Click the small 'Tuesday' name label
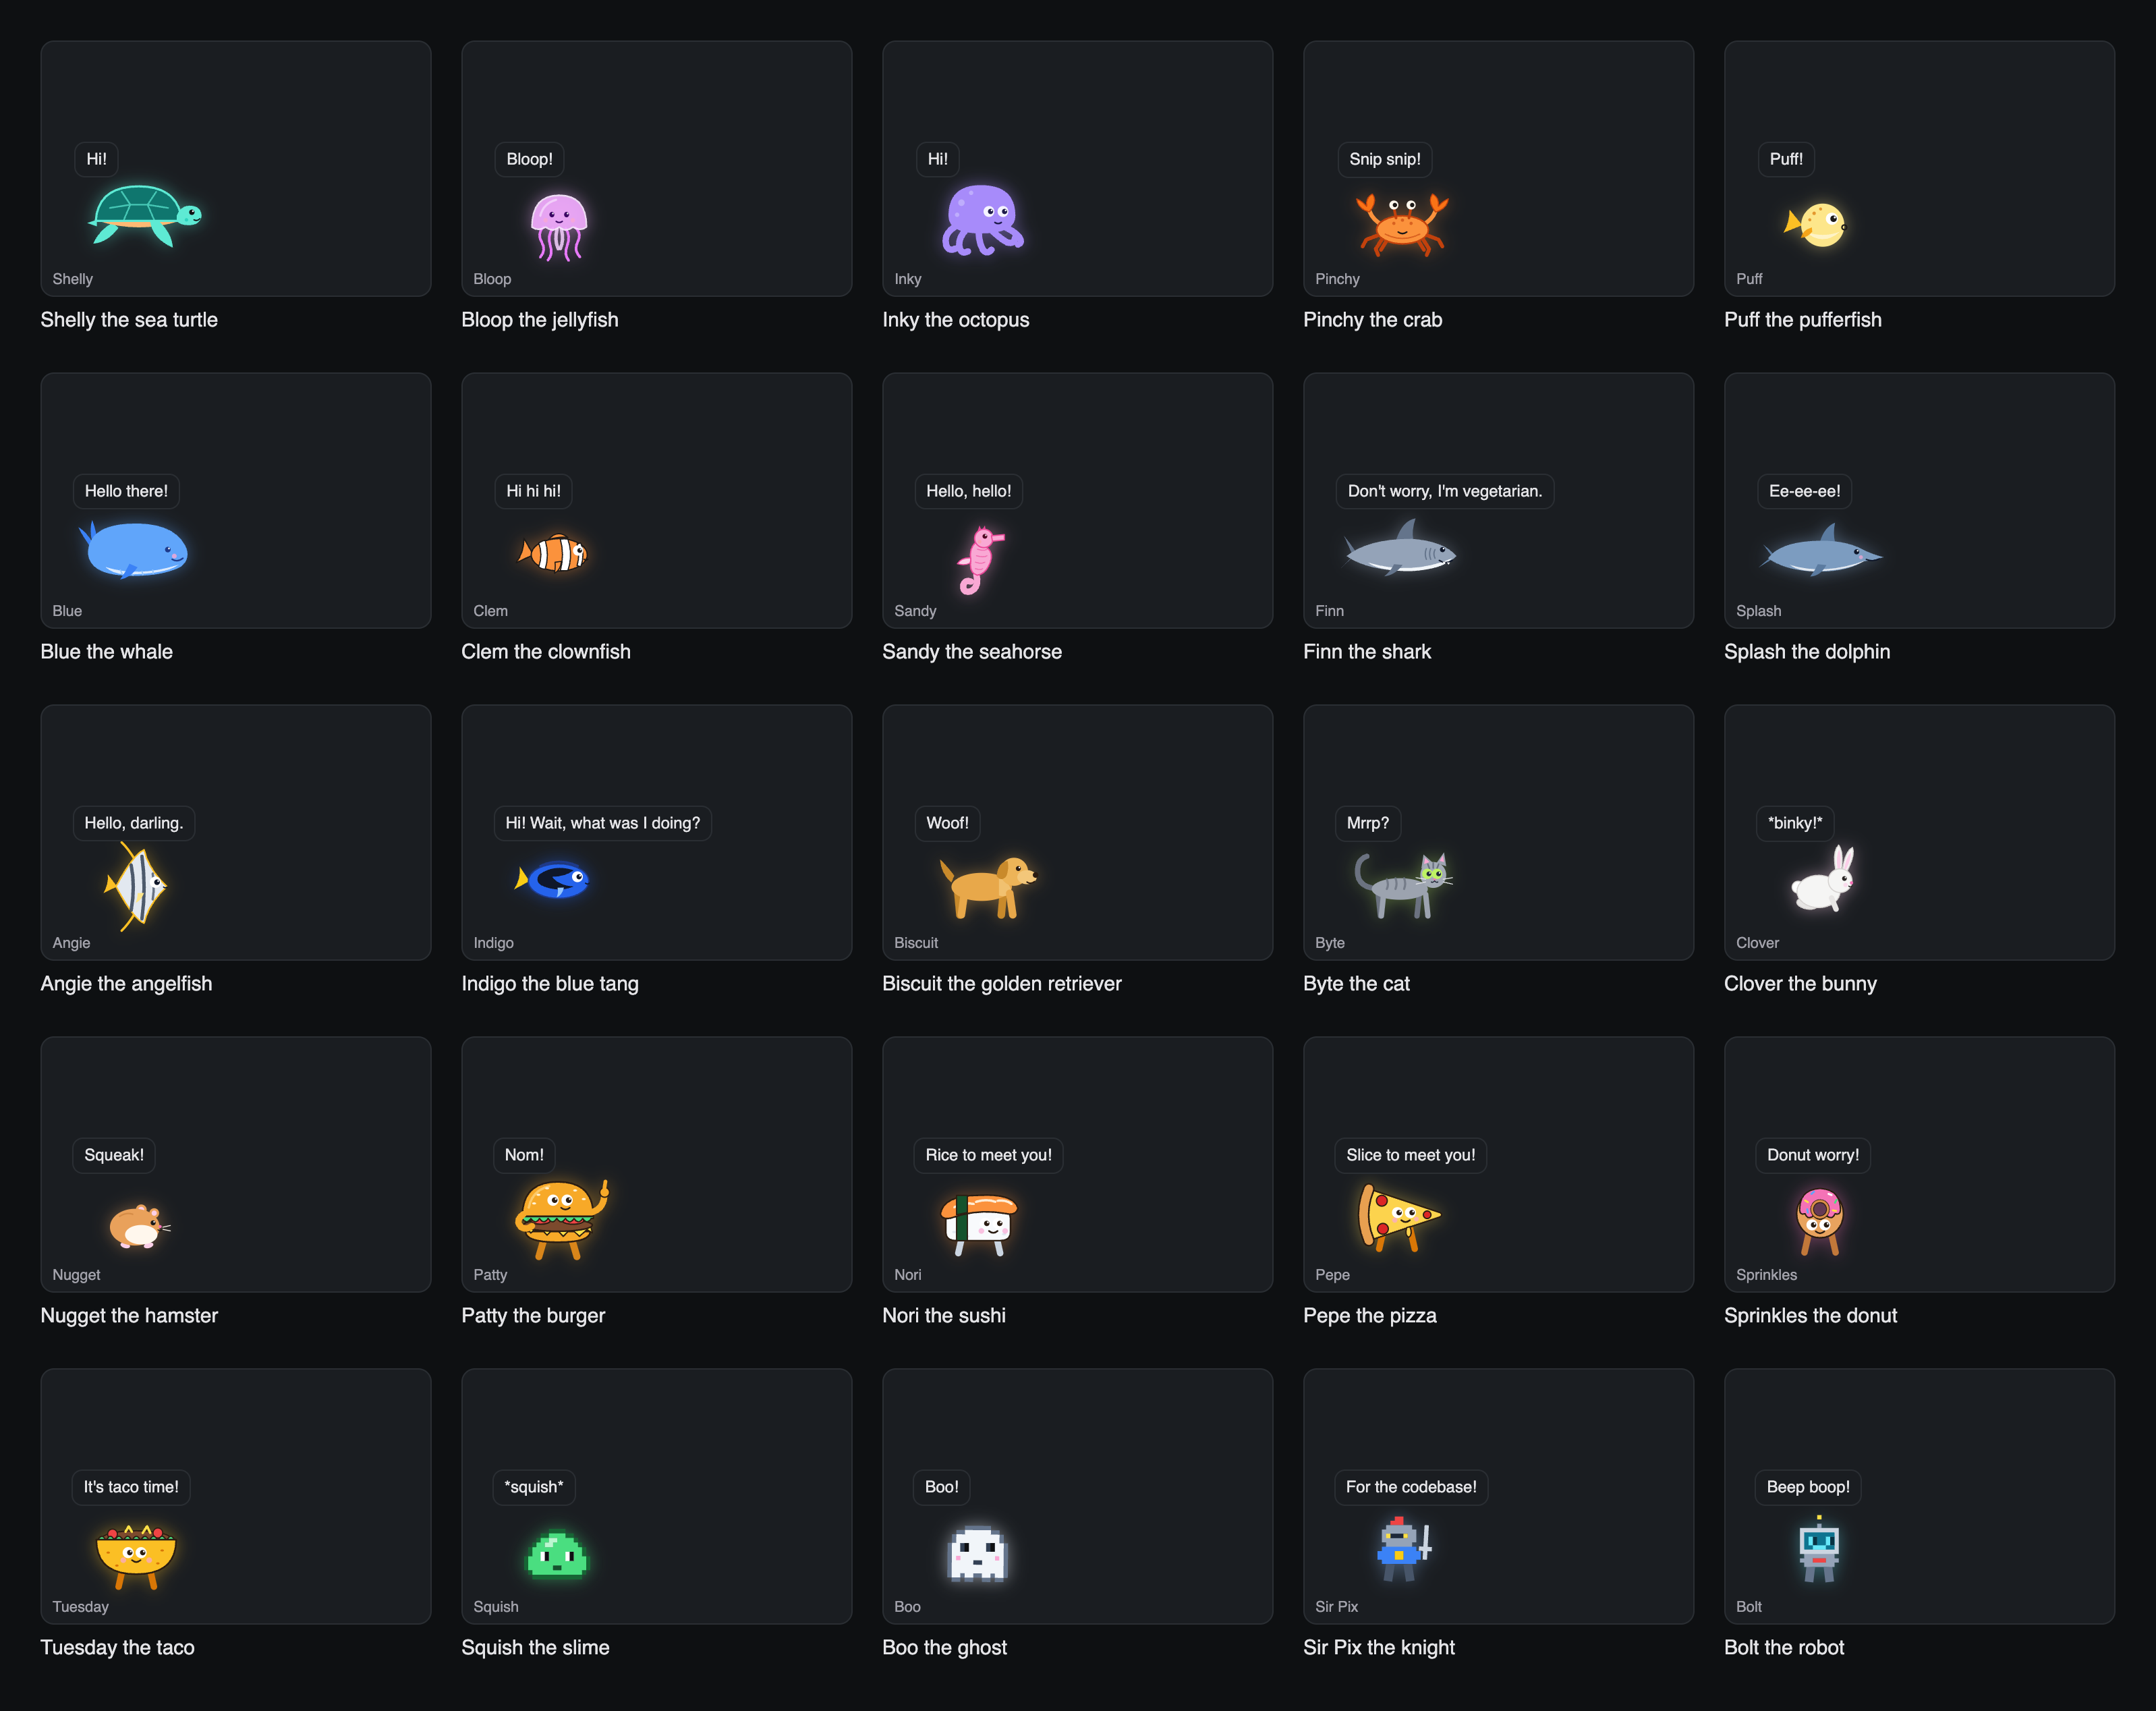This screenshot has width=2156, height=1711. (80, 1607)
